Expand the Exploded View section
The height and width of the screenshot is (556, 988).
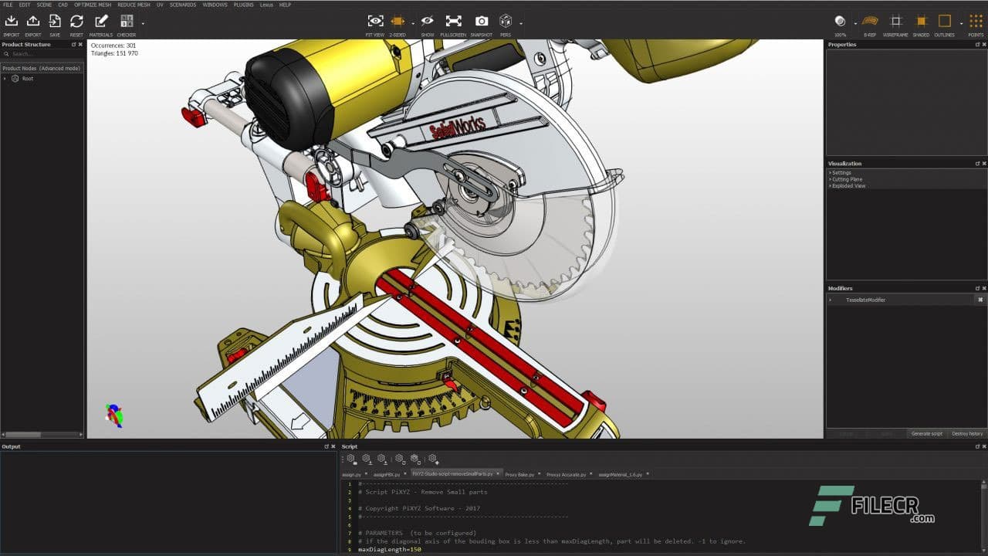(x=848, y=186)
